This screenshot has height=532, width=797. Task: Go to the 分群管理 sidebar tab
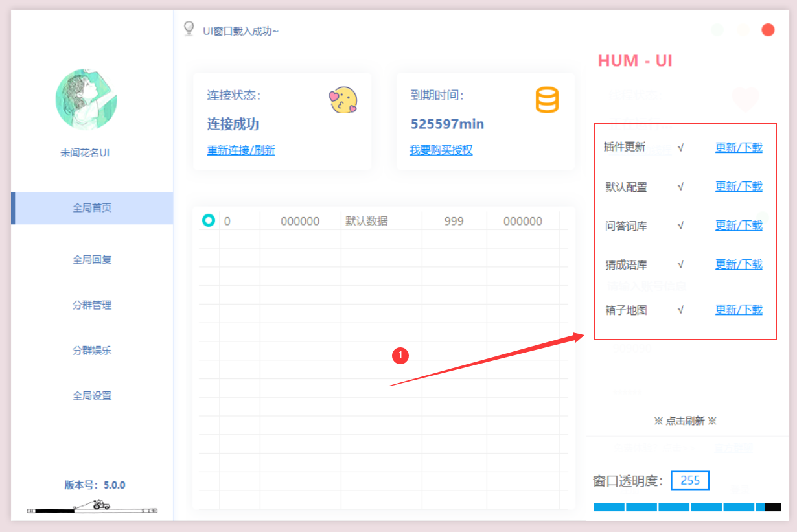point(92,305)
